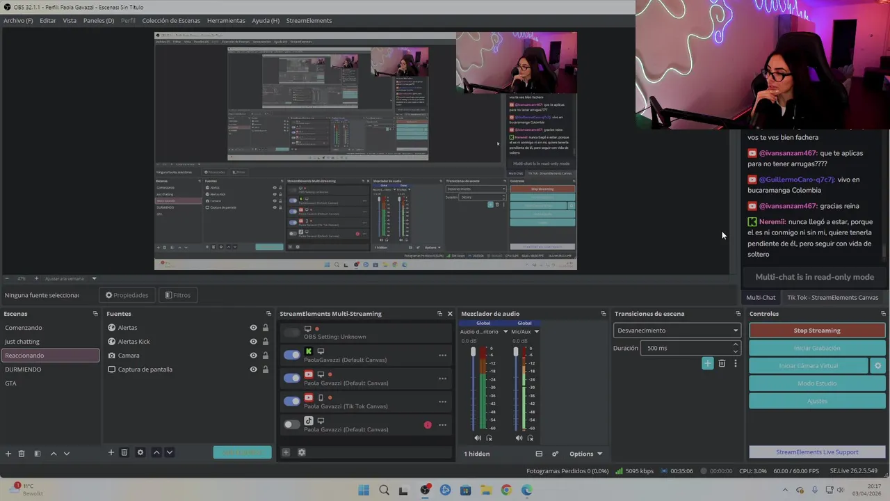Hide the Alertas Kick source
Viewport: 890px width, 501px height.
[253, 342]
